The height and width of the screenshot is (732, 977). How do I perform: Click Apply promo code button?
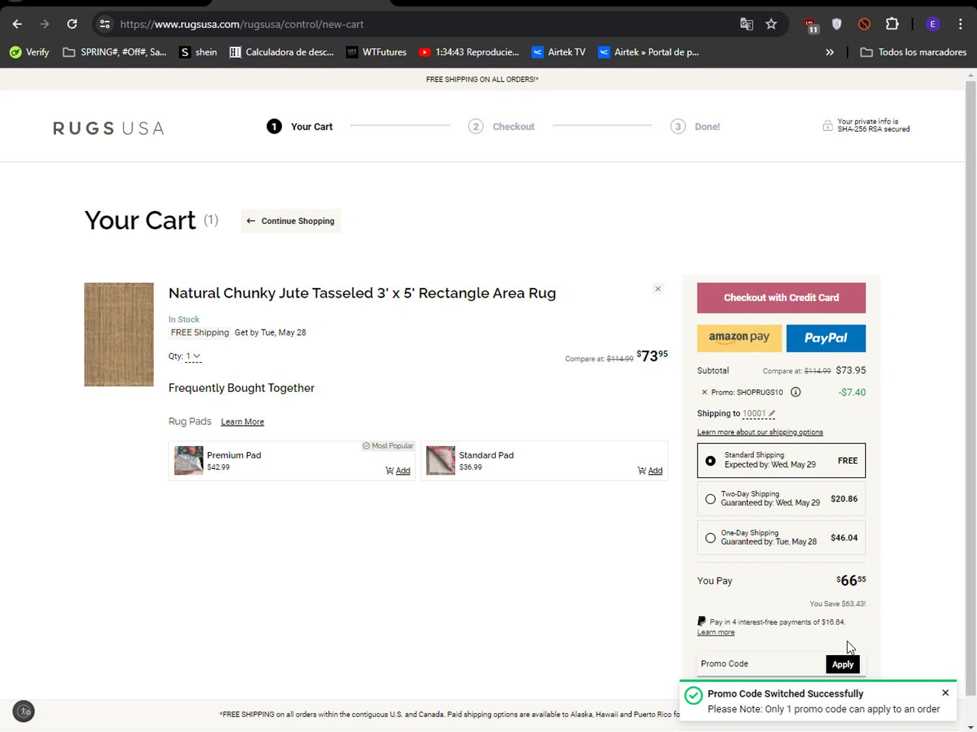click(842, 664)
